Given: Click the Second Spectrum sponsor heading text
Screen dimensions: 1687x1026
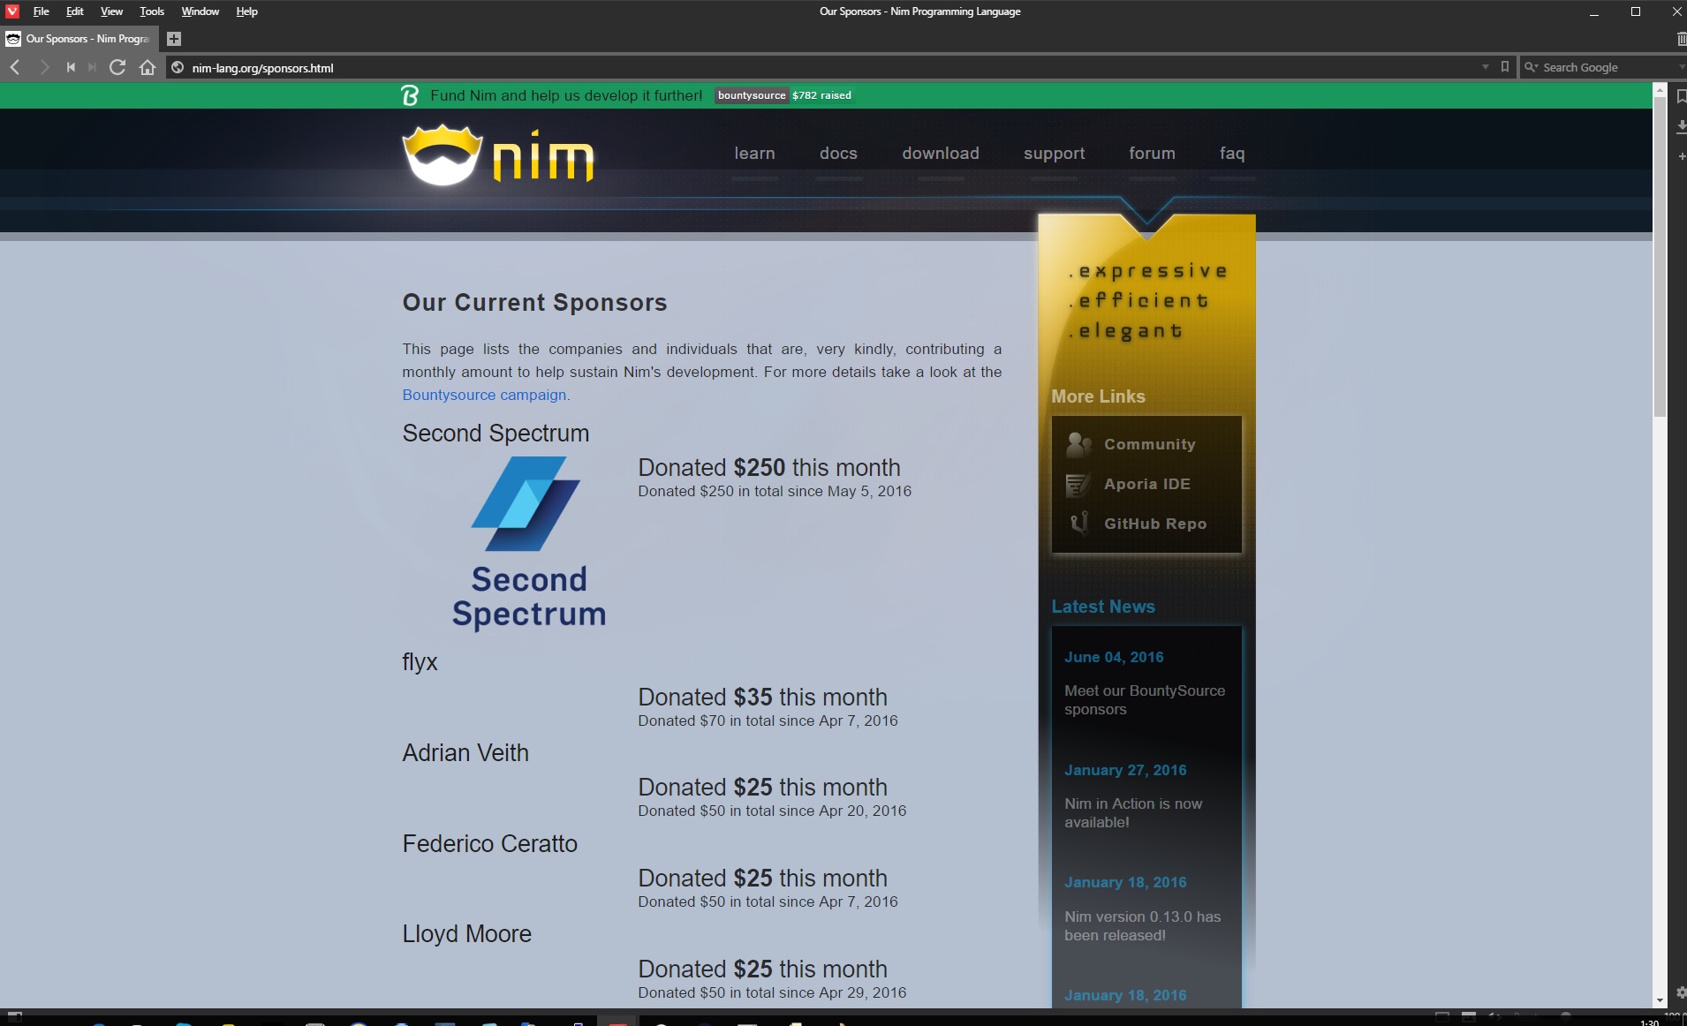Looking at the screenshot, I should (496, 434).
